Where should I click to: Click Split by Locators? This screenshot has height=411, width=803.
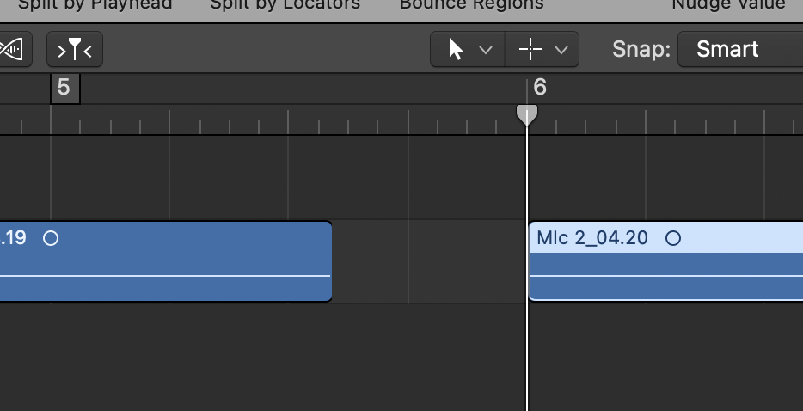pyautogui.click(x=285, y=4)
